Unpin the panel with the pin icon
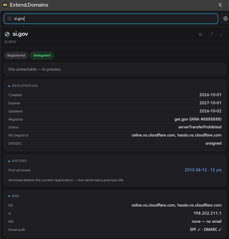 click(220, 5)
